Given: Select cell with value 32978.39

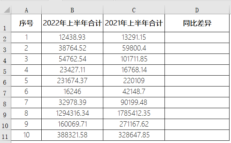Looking at the screenshot, I should point(72,103).
